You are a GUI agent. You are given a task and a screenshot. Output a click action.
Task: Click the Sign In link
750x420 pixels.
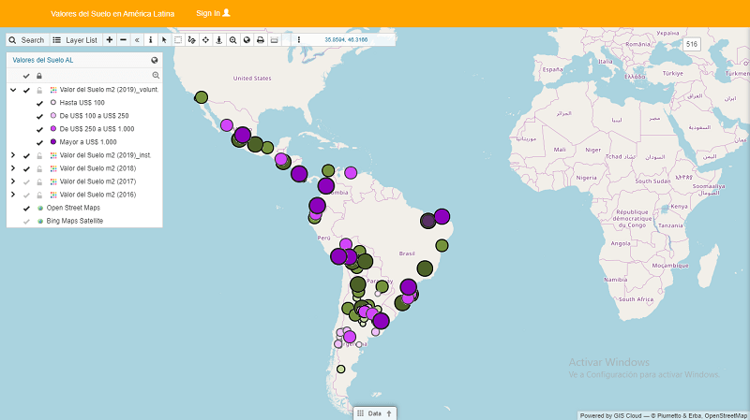click(x=213, y=13)
